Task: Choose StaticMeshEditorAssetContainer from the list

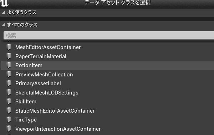Action: point(108,111)
